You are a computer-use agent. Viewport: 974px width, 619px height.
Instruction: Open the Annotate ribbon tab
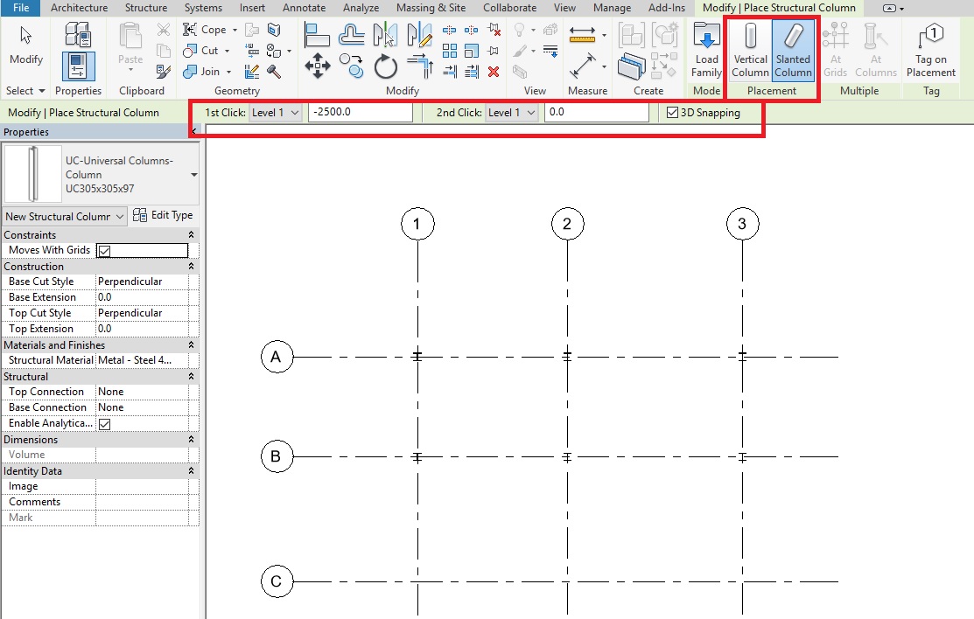(x=304, y=8)
